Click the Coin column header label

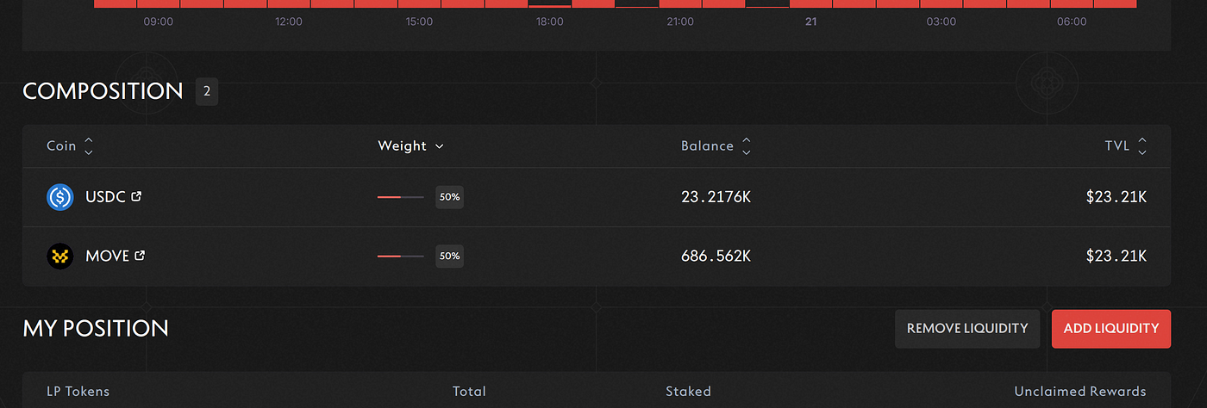pos(61,146)
